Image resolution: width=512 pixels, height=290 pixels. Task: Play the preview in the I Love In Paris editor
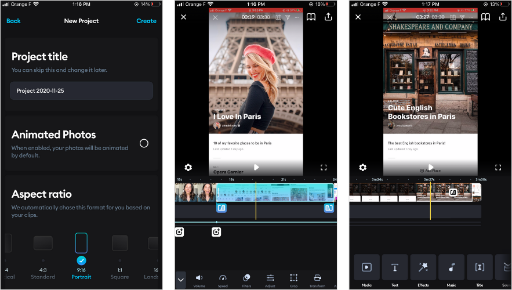tap(256, 167)
